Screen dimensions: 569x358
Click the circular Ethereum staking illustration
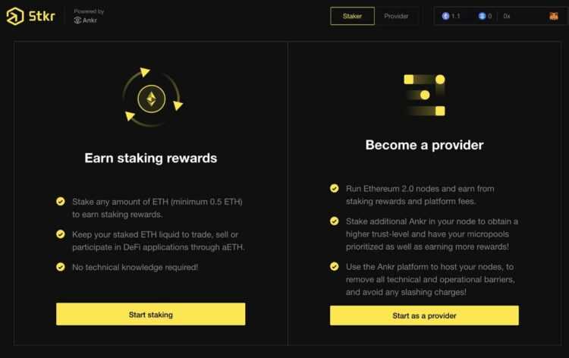pyautogui.click(x=151, y=96)
